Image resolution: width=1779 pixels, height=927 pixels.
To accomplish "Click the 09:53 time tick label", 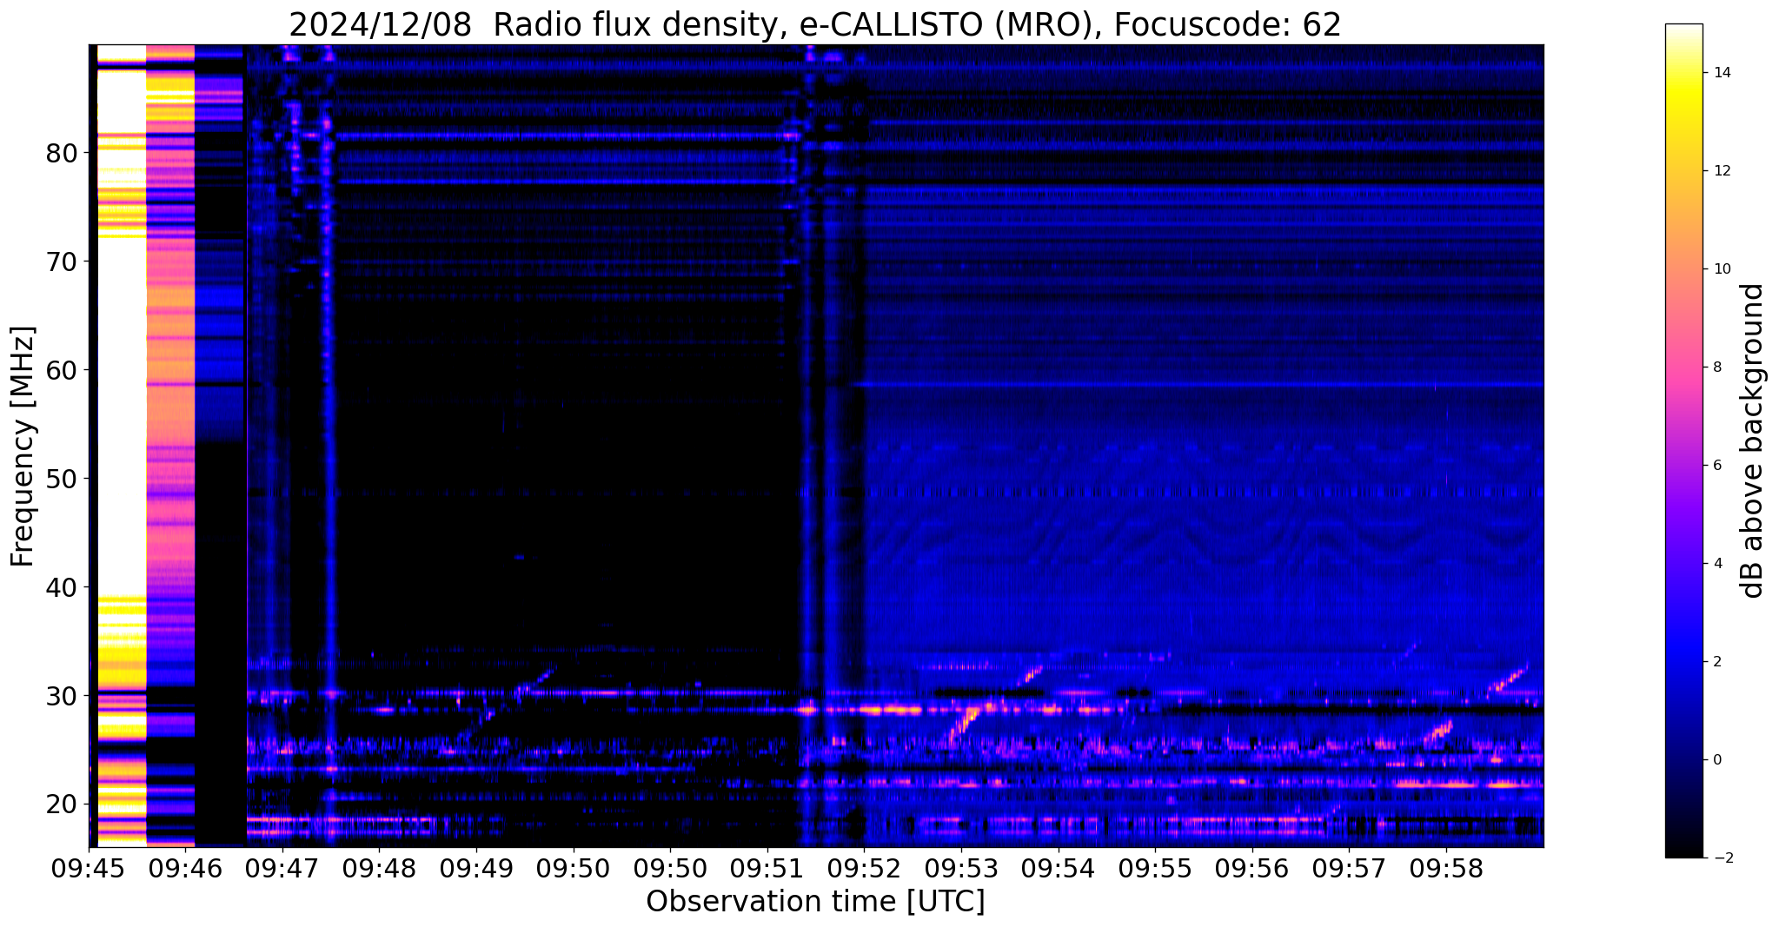I will click(961, 868).
